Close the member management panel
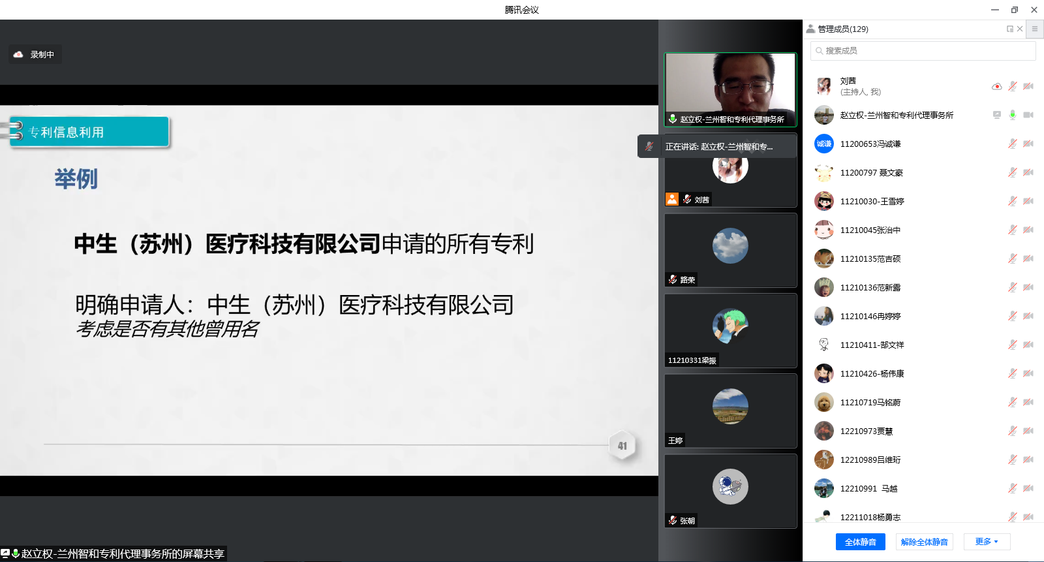The height and width of the screenshot is (562, 1044). (1020, 29)
